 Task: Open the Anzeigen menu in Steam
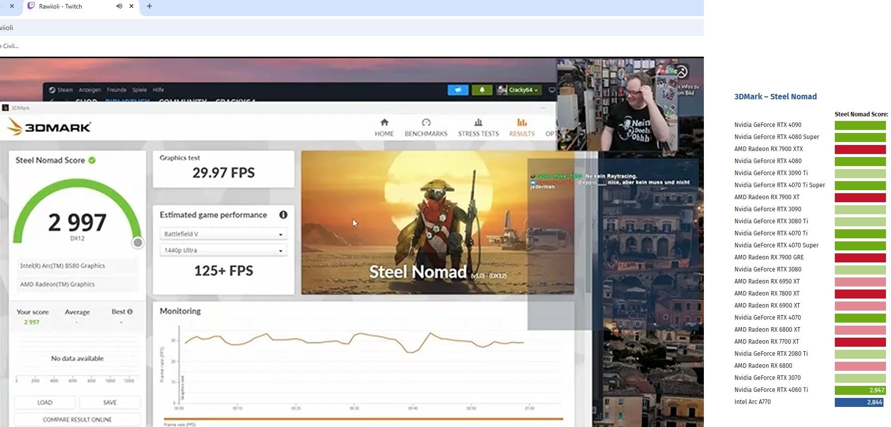(90, 90)
